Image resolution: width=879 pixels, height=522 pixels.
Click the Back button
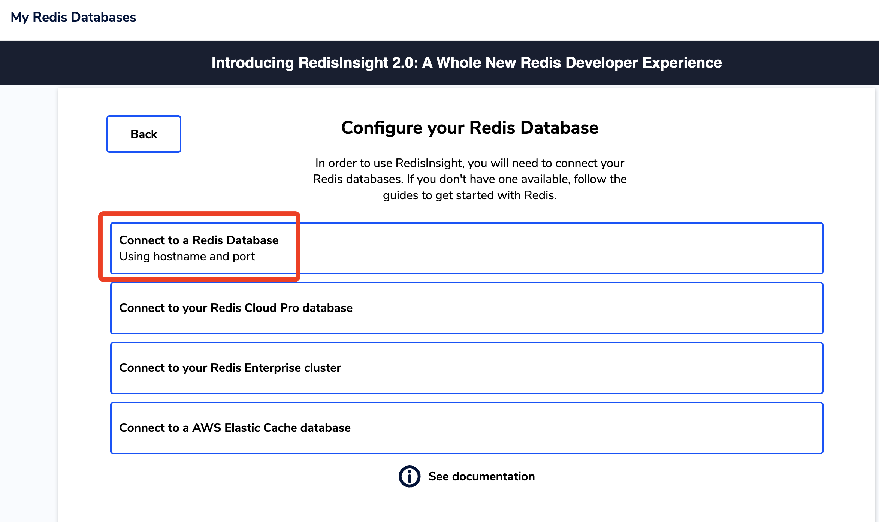tap(144, 134)
